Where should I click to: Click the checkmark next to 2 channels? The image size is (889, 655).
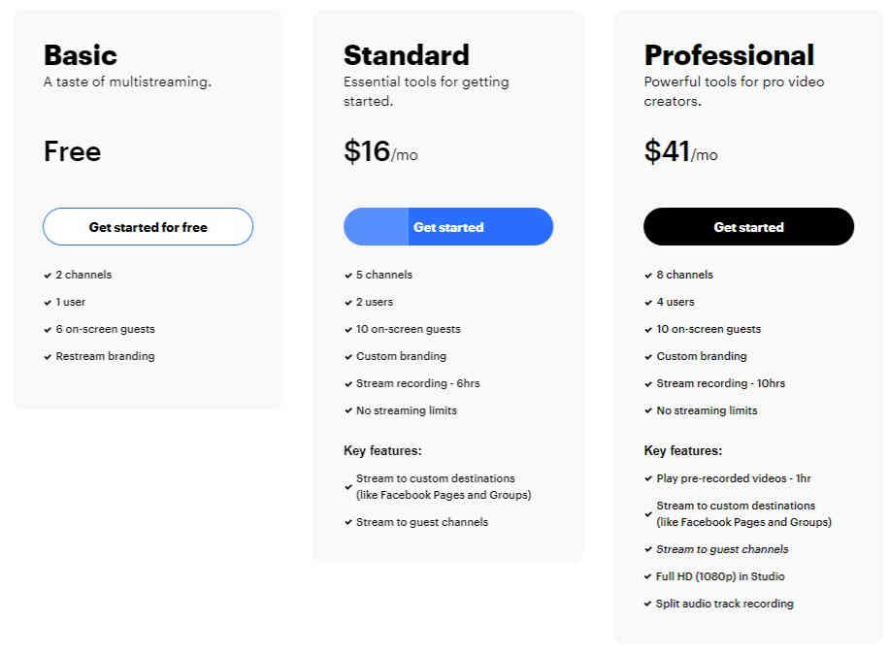[x=48, y=276]
